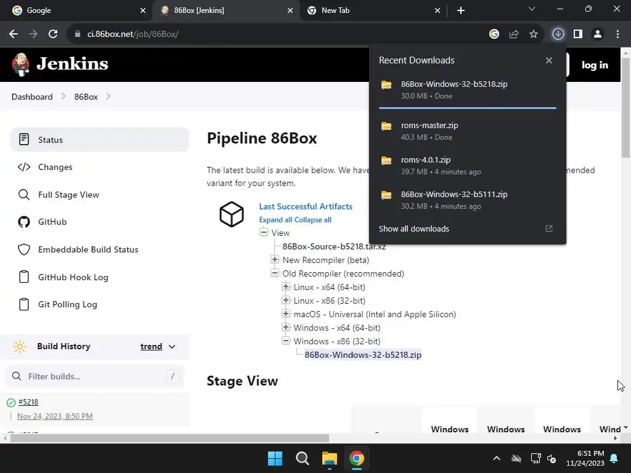The width and height of the screenshot is (631, 473).
Task: Open the Jenkins logo home link
Action: click(60, 64)
